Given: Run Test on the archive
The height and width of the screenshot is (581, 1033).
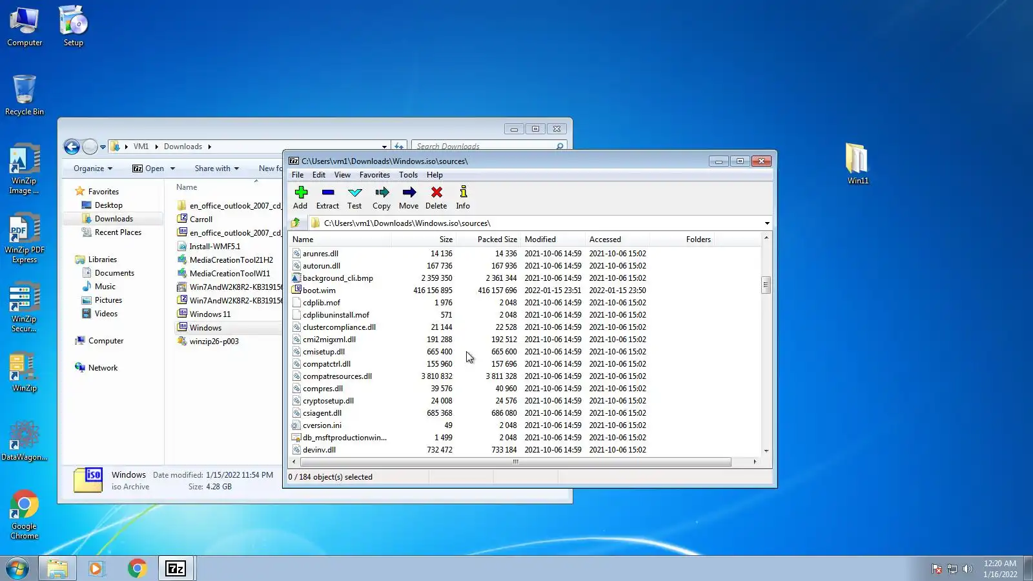Looking at the screenshot, I should [354, 198].
